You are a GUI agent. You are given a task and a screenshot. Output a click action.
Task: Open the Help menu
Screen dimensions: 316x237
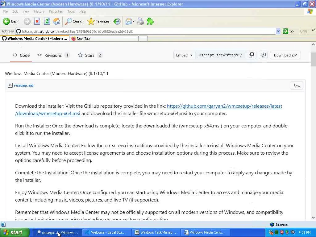82,11
